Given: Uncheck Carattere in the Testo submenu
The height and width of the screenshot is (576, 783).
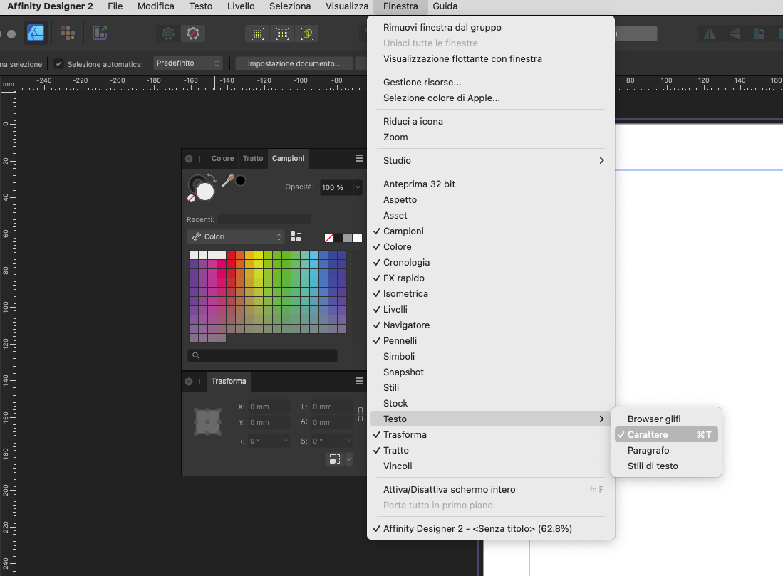Looking at the screenshot, I should 667,435.
